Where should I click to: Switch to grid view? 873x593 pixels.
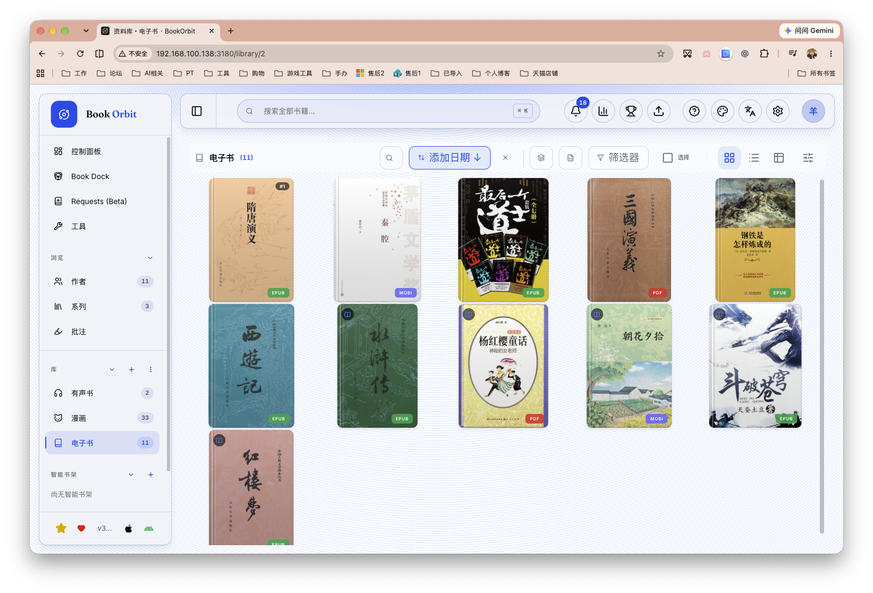point(729,158)
